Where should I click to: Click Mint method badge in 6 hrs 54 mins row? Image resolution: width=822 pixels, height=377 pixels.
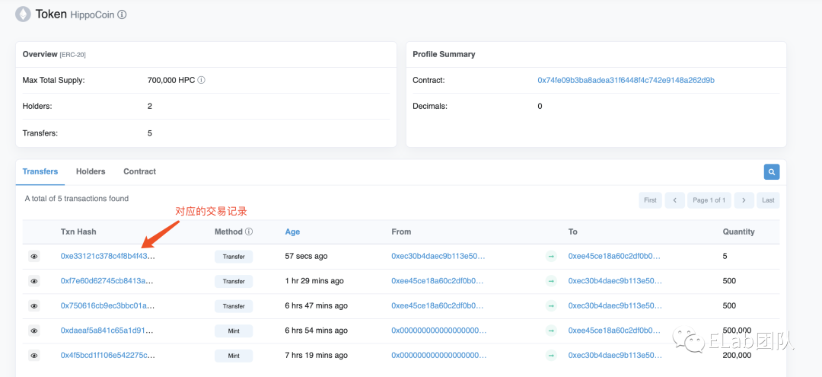234,331
